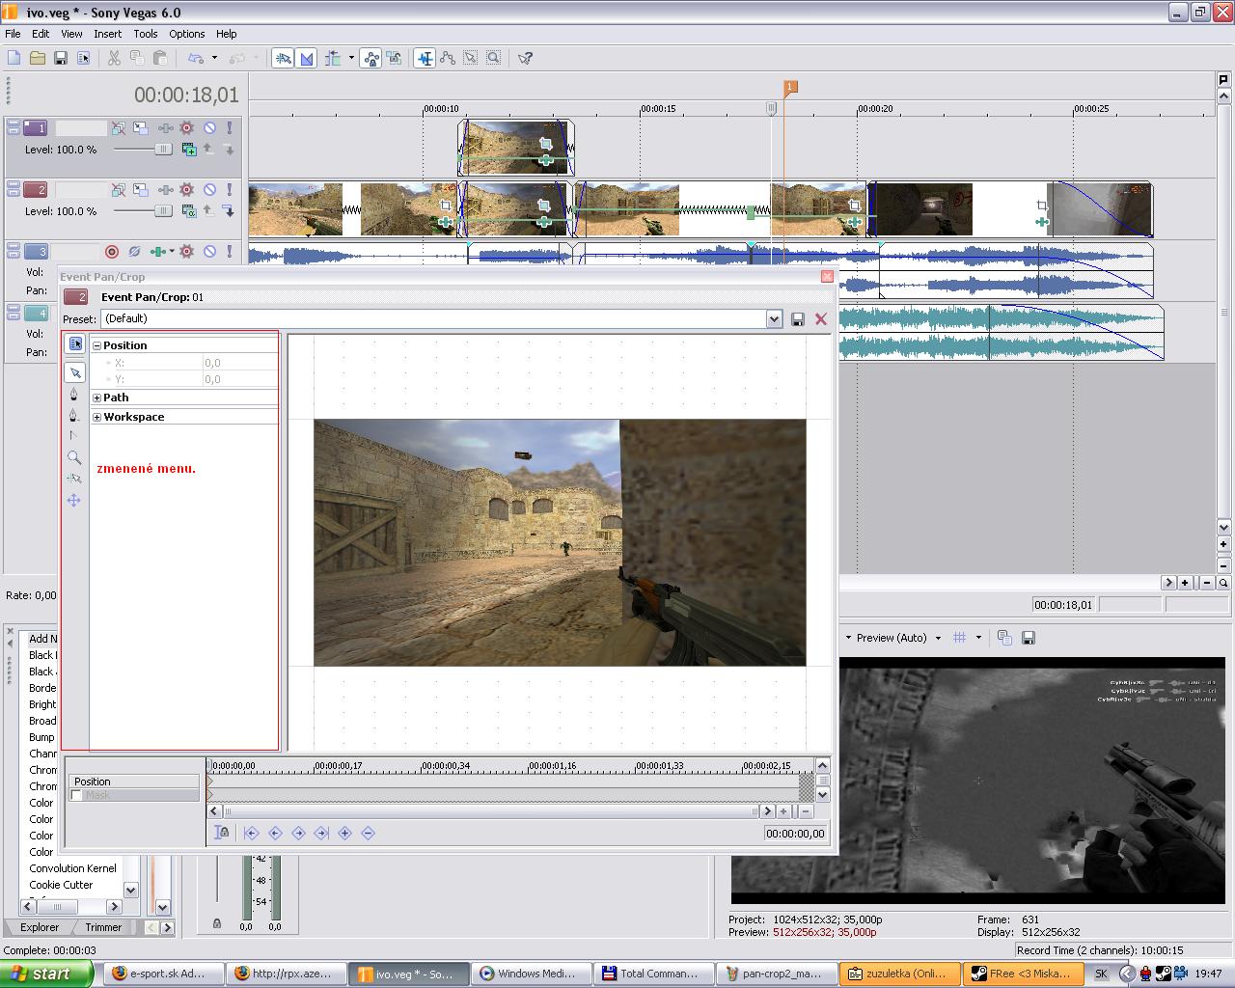Open the Tools menu
Image resolution: width=1235 pixels, height=988 pixels.
(x=146, y=34)
